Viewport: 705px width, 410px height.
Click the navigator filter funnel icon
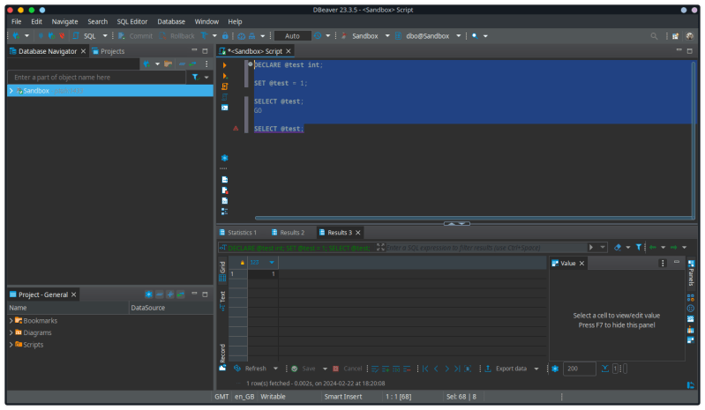click(196, 78)
